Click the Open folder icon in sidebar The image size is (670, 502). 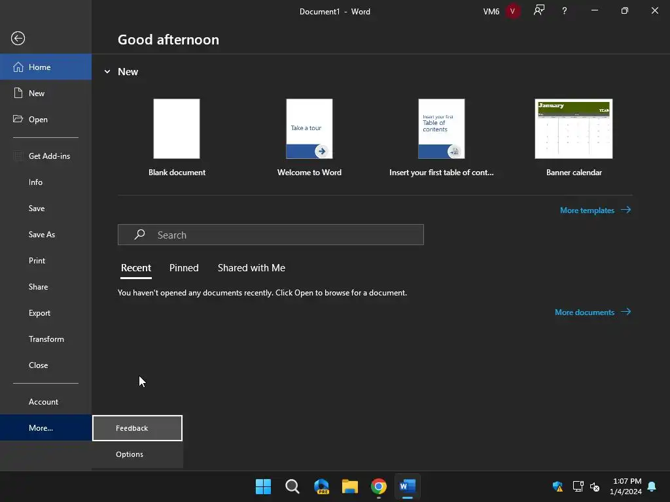18,119
